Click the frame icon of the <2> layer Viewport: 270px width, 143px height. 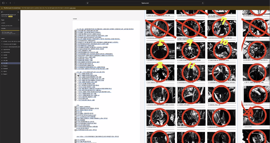click(2, 61)
